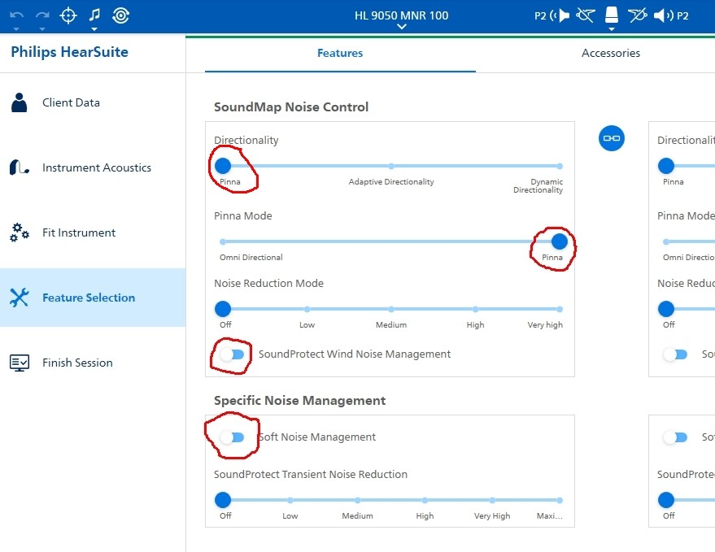Set left Pinna Mode to Omni Directional
Viewport: 715px width, 552px height.
click(x=223, y=241)
